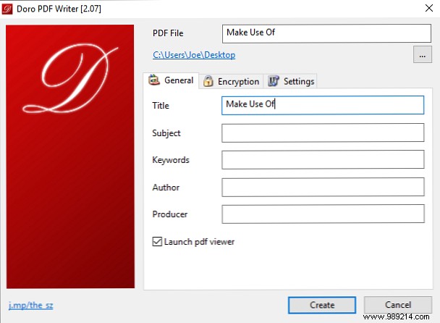
Task: Click into the Keywords input field
Action: (323, 159)
